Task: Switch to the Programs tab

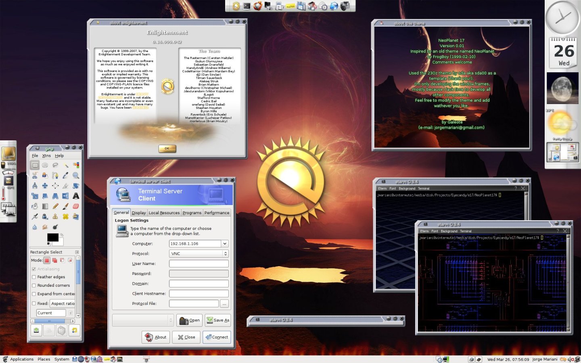Action: coord(192,213)
